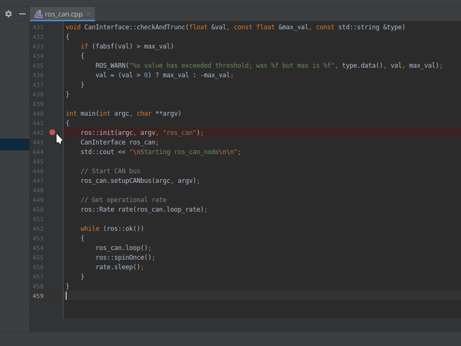The width and height of the screenshot is (461, 346).
Task: Click the "ros_can" string literal on line 442
Action: (x=180, y=132)
